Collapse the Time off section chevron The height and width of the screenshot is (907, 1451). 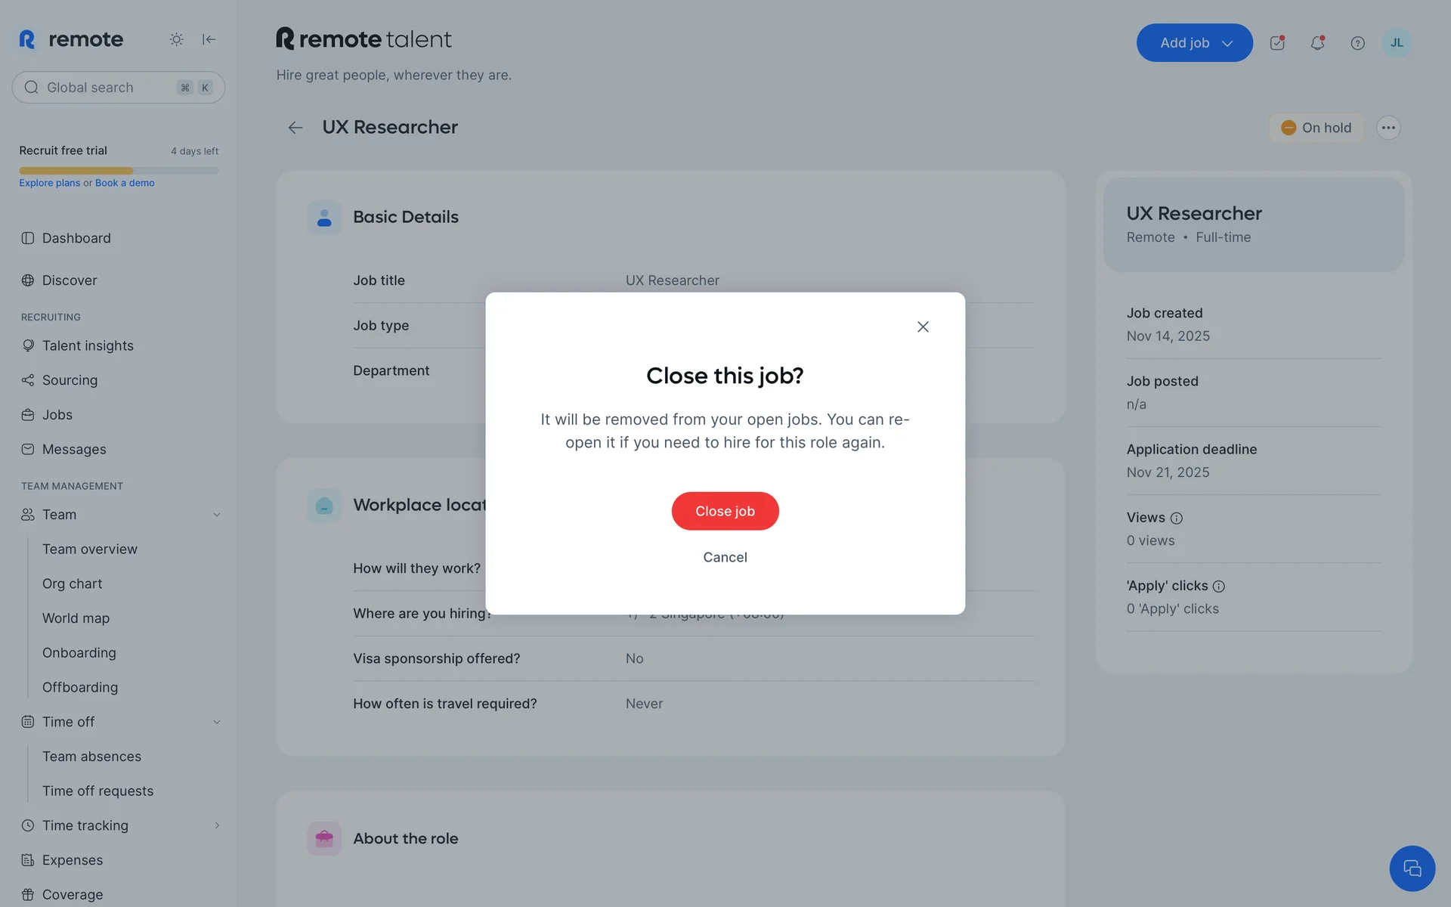point(217,722)
